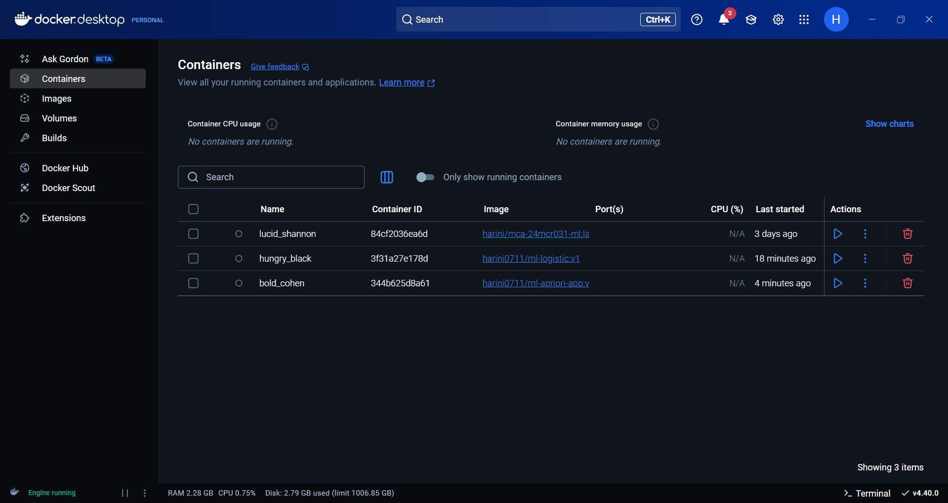
Task: Open Builds in the sidebar
Action: coord(78,138)
